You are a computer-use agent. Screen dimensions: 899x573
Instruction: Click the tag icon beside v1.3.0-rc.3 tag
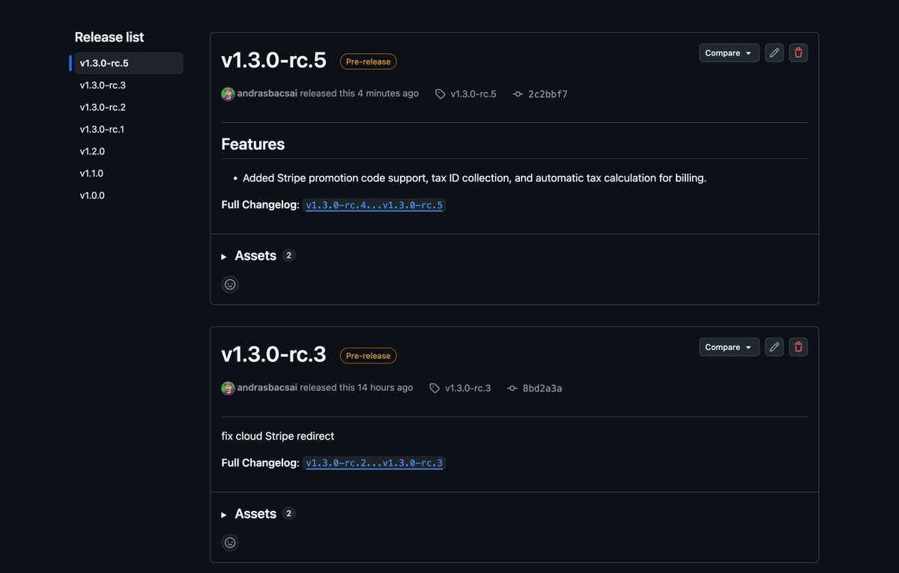click(435, 388)
